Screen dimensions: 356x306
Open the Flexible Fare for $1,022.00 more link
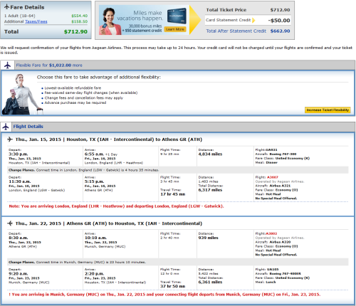click(49, 65)
